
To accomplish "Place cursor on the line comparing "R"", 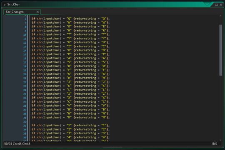I will tap(70, 30).
